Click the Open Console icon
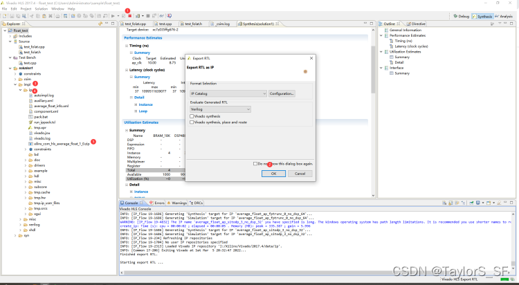 click(x=489, y=203)
